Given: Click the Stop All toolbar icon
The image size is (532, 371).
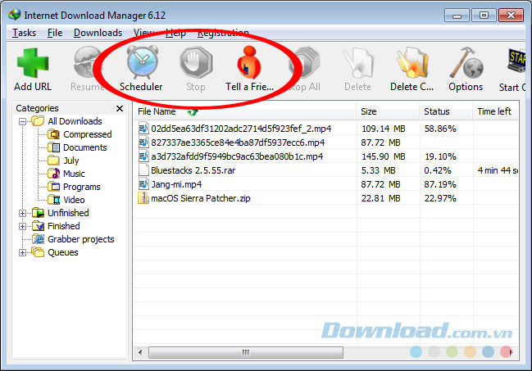Looking at the screenshot, I should pyautogui.click(x=304, y=63).
